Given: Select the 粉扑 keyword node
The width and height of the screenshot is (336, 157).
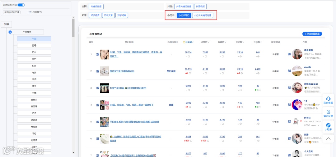Looking at the screenshot, I should point(34,66).
